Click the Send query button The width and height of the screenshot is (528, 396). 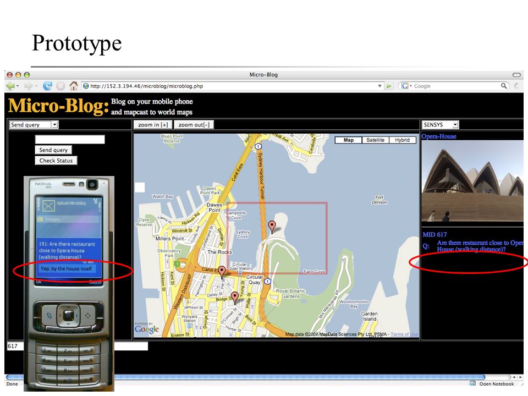click(53, 150)
